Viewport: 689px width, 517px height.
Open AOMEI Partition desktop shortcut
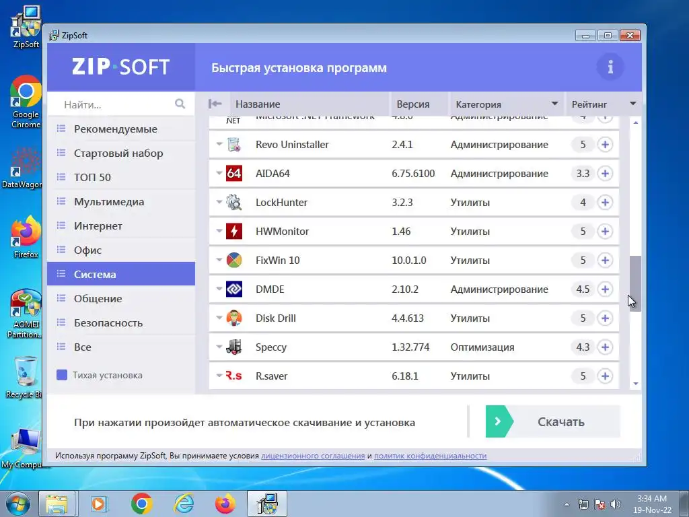[x=26, y=313]
